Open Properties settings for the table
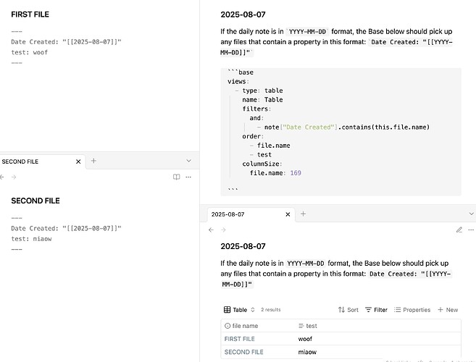Image resolution: width=476 pixels, height=362 pixels. pos(412,310)
